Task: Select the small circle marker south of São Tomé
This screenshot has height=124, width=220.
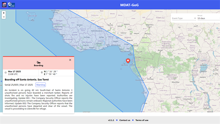Action: point(121,69)
